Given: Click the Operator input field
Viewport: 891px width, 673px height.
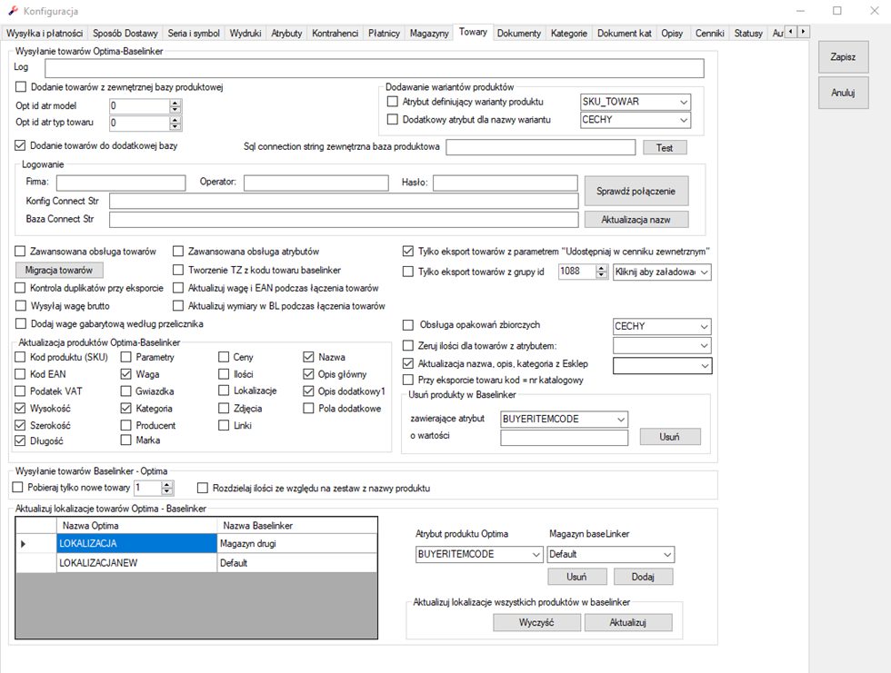Looking at the screenshot, I should (316, 183).
